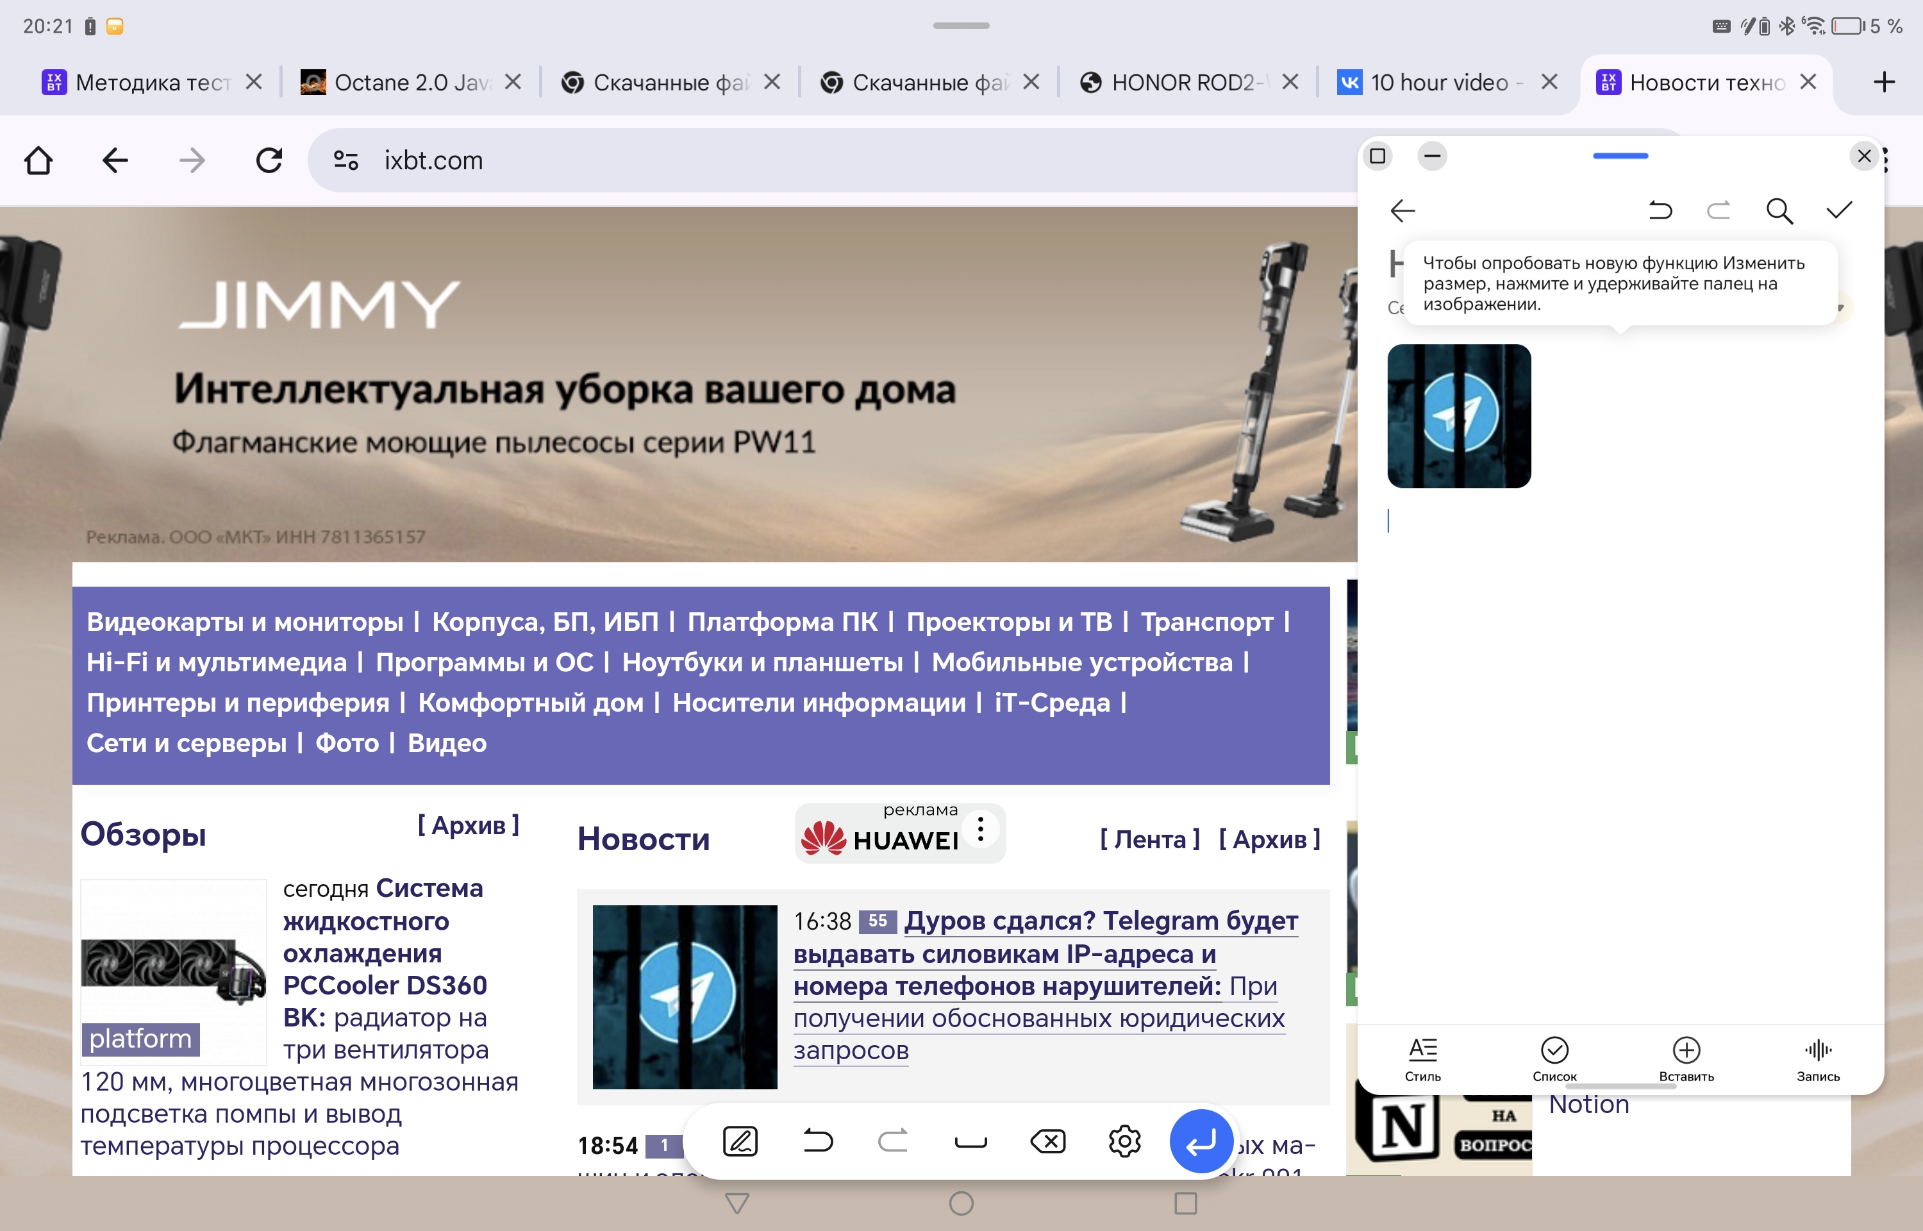Open the Лента news feed link

click(x=1150, y=839)
